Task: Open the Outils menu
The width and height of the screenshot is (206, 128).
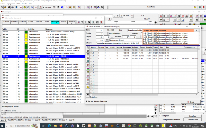Action: (19, 4)
